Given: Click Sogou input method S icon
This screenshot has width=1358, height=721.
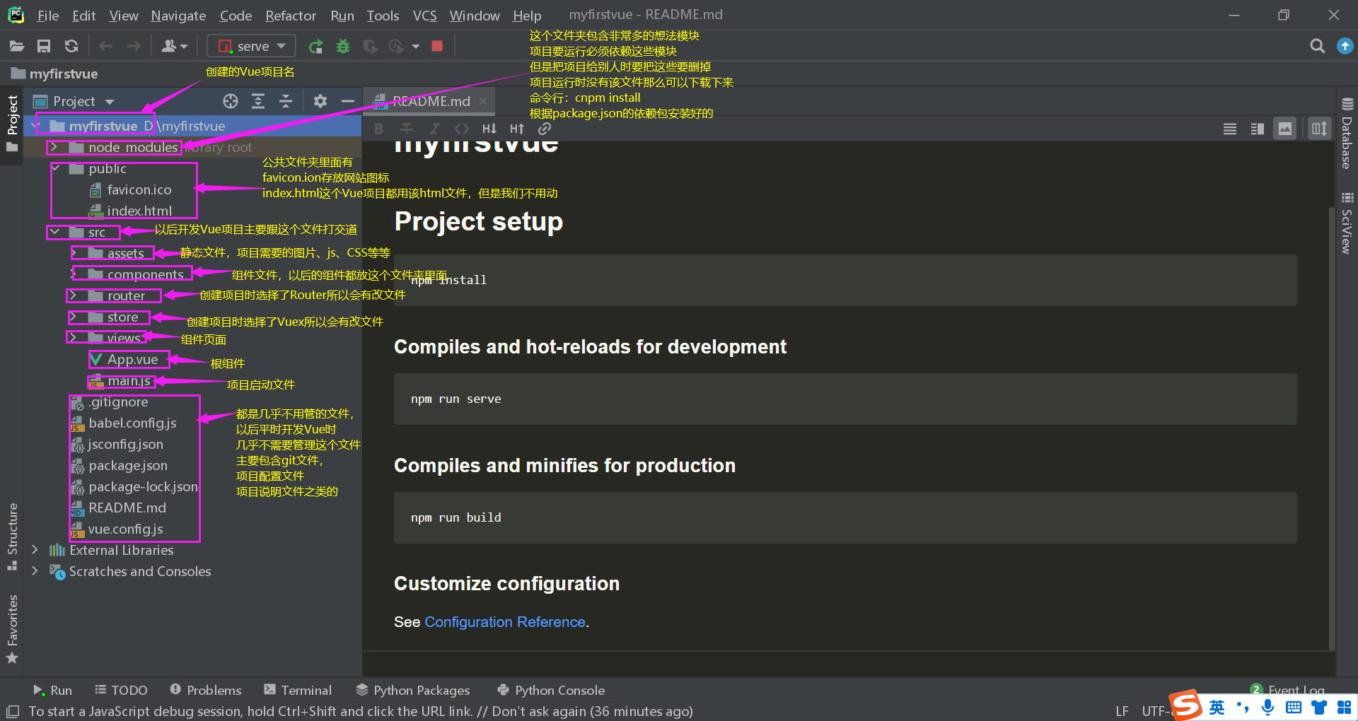Looking at the screenshot, I should point(1186,705).
